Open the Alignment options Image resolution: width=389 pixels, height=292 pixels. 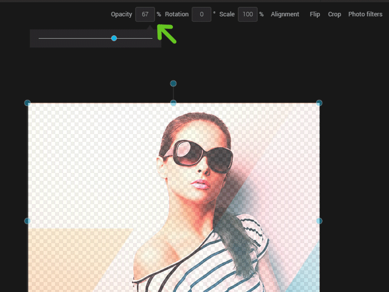point(285,14)
